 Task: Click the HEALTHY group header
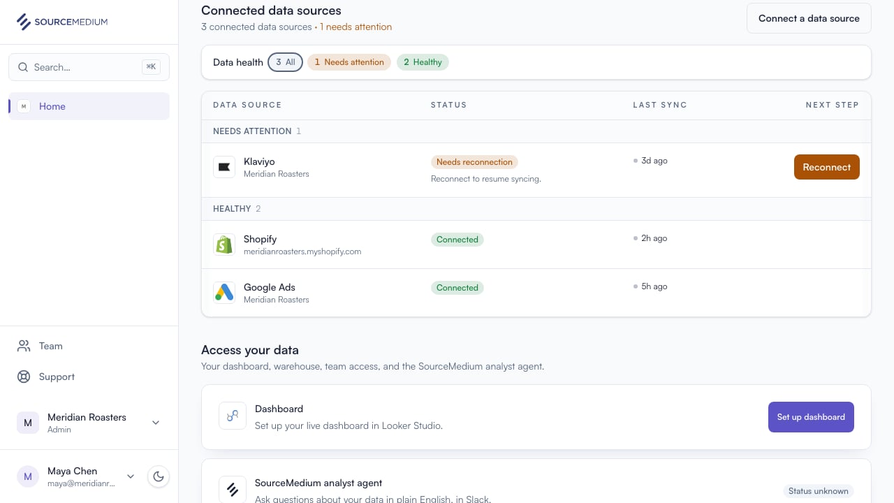coord(232,209)
